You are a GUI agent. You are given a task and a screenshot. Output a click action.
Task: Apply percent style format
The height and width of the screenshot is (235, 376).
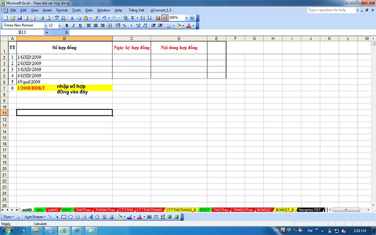[124, 25]
